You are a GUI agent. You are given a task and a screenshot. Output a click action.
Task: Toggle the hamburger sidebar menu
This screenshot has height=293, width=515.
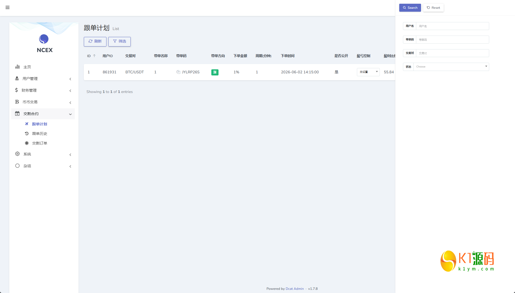[x=7, y=7]
